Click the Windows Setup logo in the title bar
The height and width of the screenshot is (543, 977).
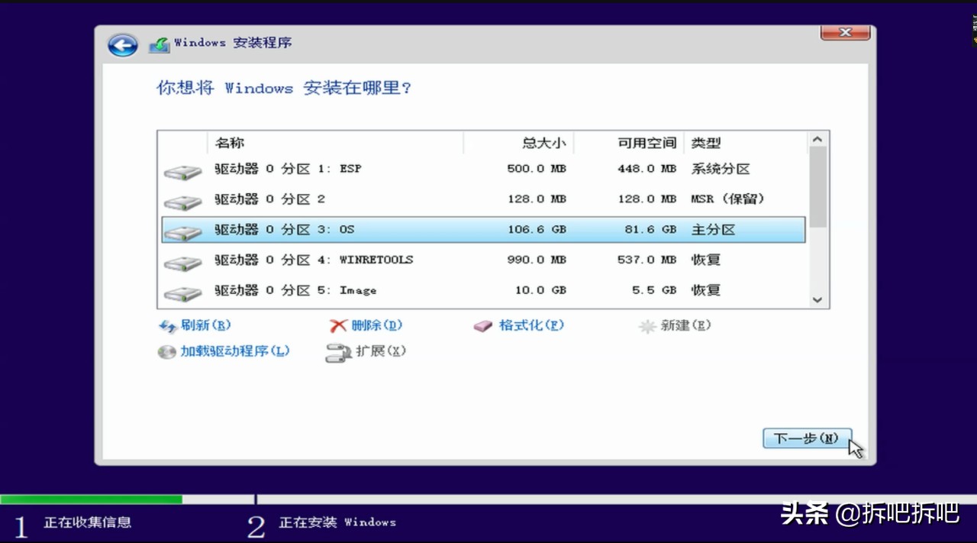[159, 44]
